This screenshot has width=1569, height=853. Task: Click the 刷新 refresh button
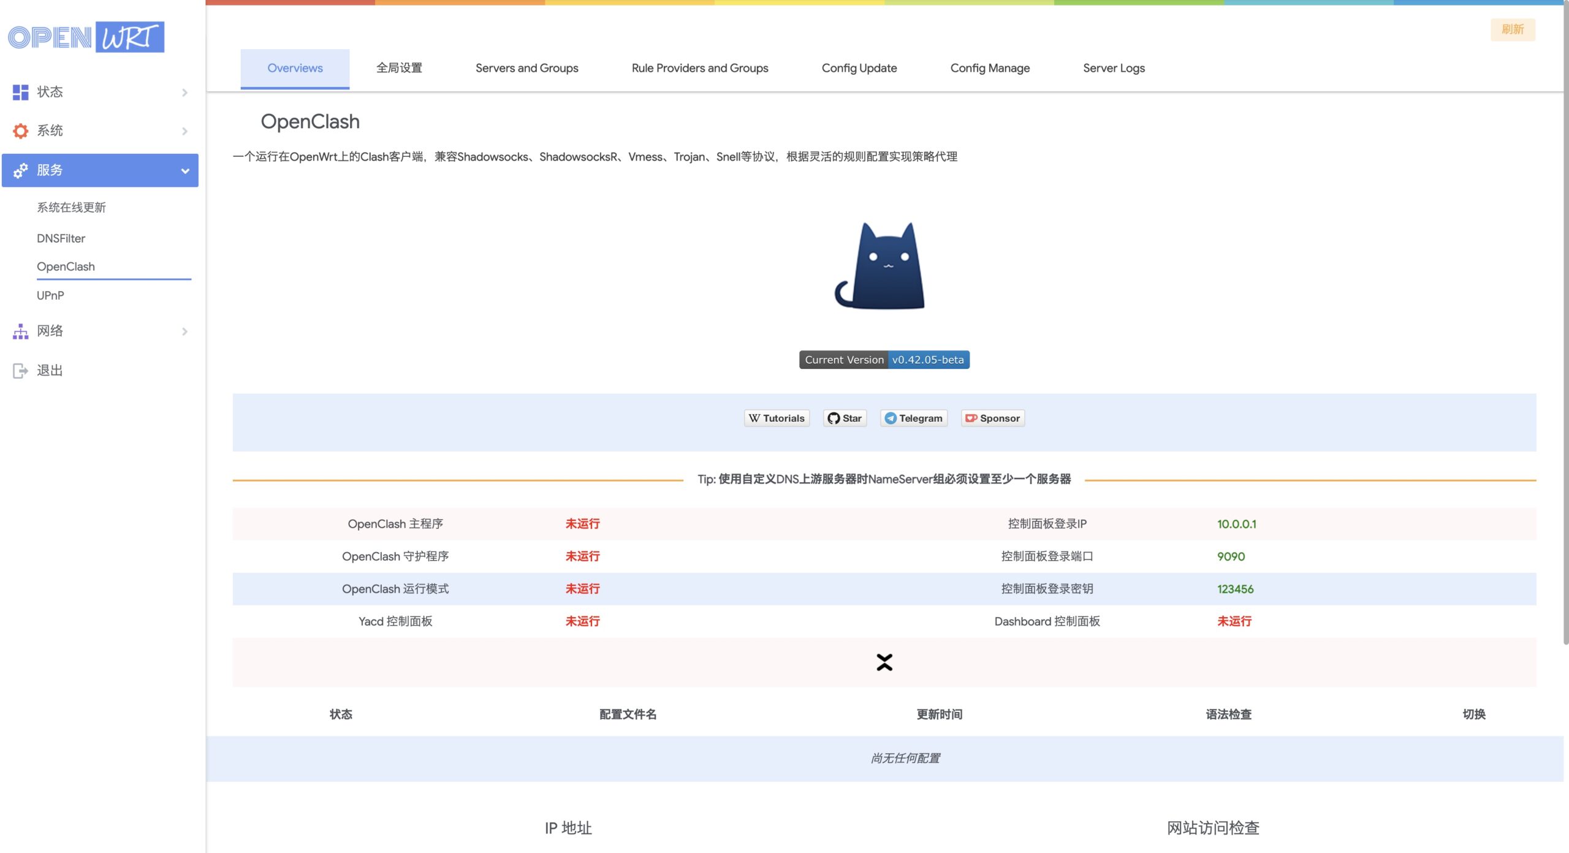tap(1512, 29)
